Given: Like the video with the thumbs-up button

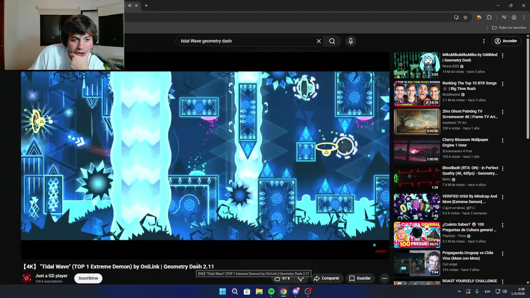Looking at the screenshot, I should coord(282,278).
